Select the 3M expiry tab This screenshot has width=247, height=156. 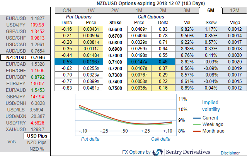click(187, 10)
